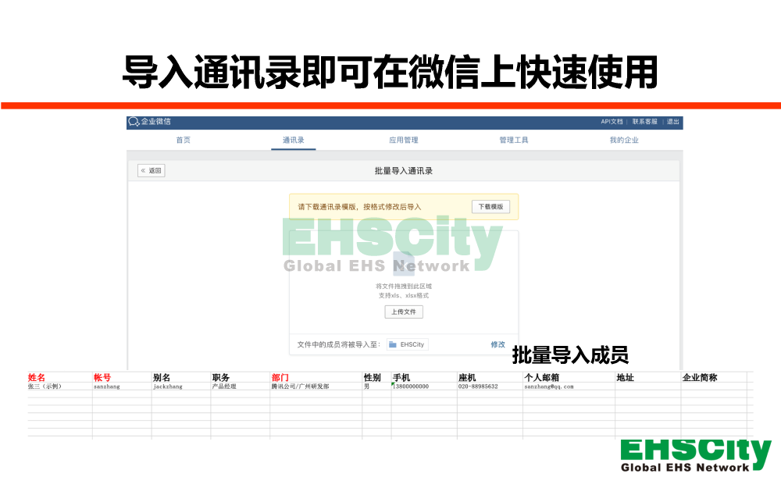Open the 应用管理 tab
The height and width of the screenshot is (488, 781).
pos(404,140)
